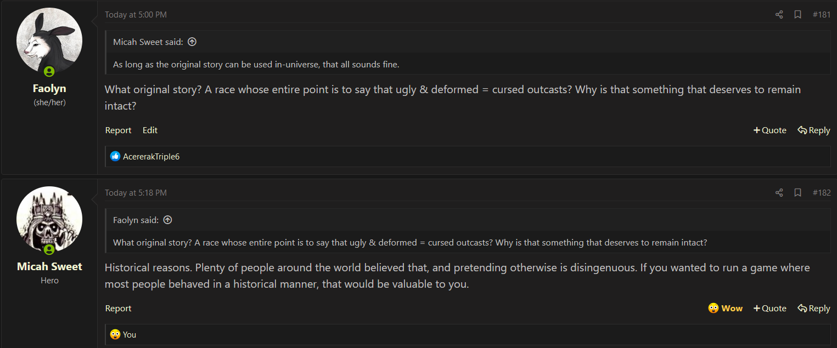Click the like thumbs-up reaction icon

(x=115, y=156)
